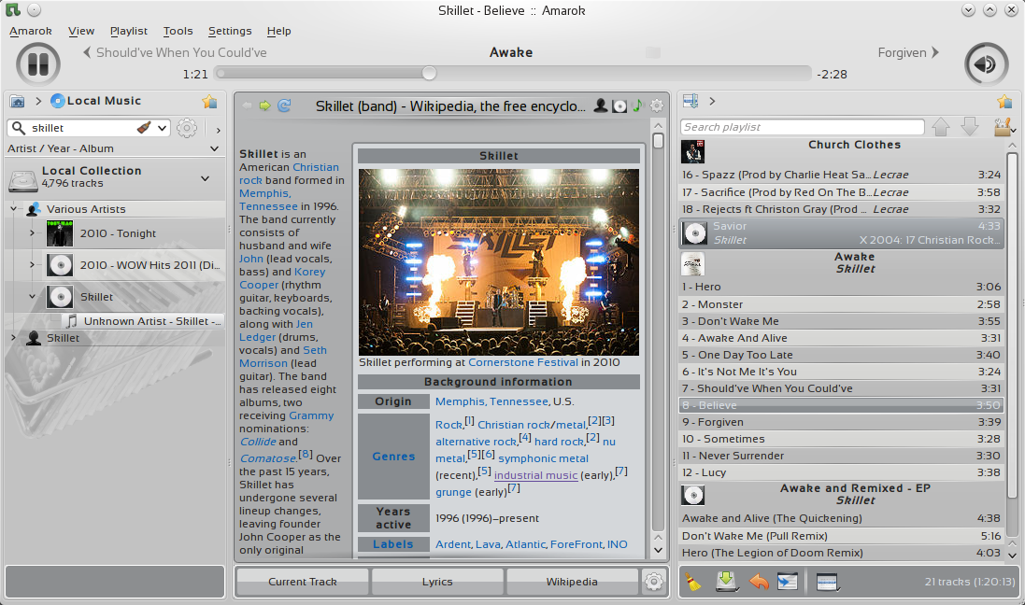The height and width of the screenshot is (605, 1025).
Task: Open the Playlist menu
Action: click(x=129, y=31)
